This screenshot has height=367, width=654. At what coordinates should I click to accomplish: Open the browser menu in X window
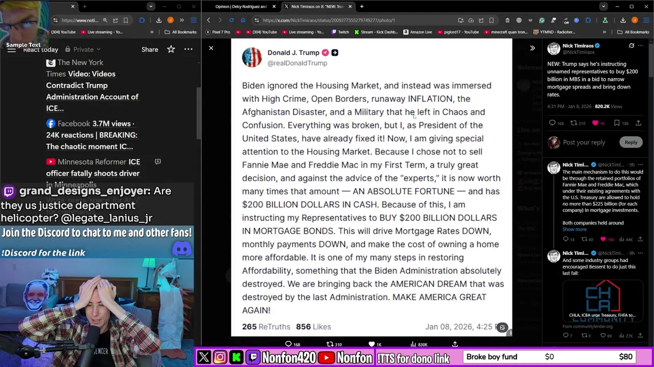coord(645,20)
